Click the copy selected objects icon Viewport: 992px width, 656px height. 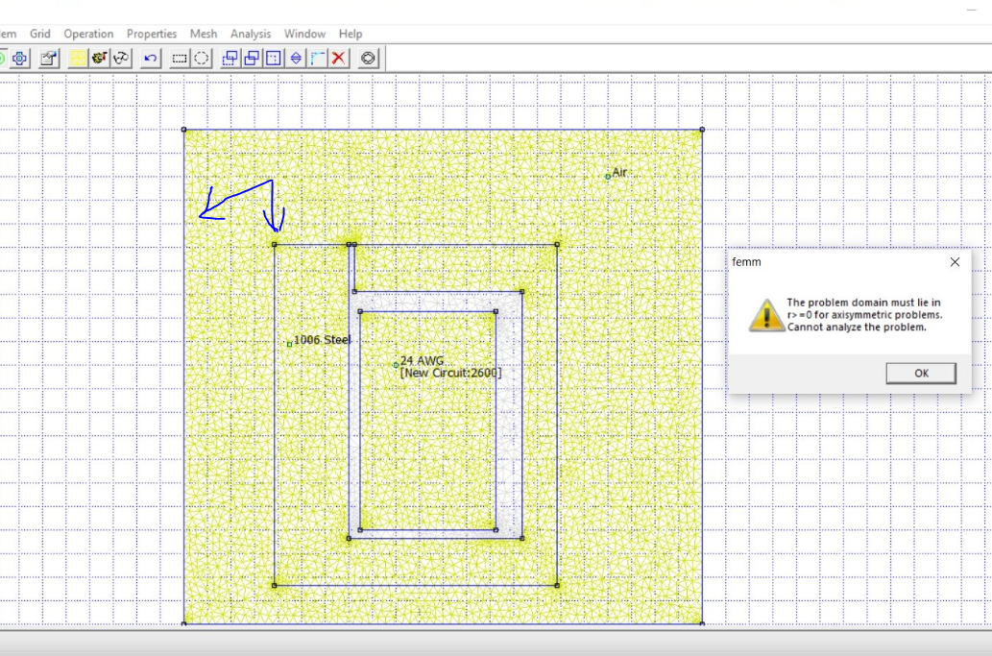pos(252,59)
